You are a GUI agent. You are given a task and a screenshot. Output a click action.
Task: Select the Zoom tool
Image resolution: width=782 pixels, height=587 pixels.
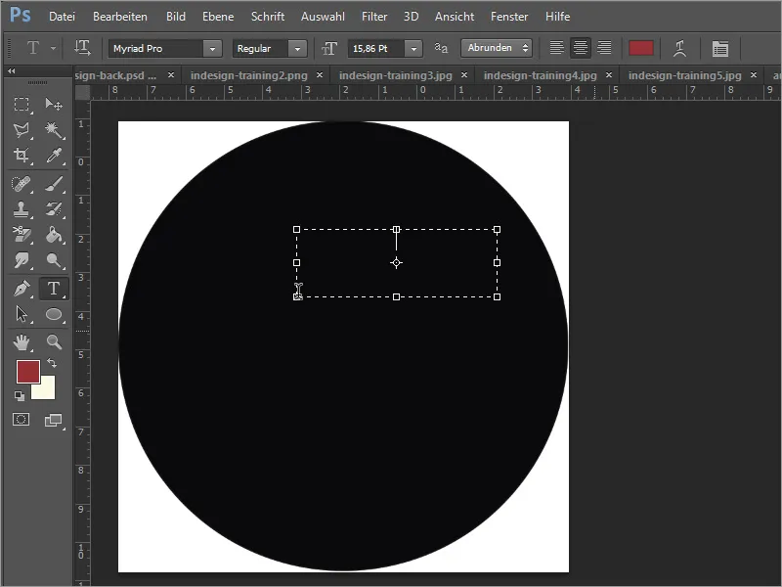click(x=54, y=342)
